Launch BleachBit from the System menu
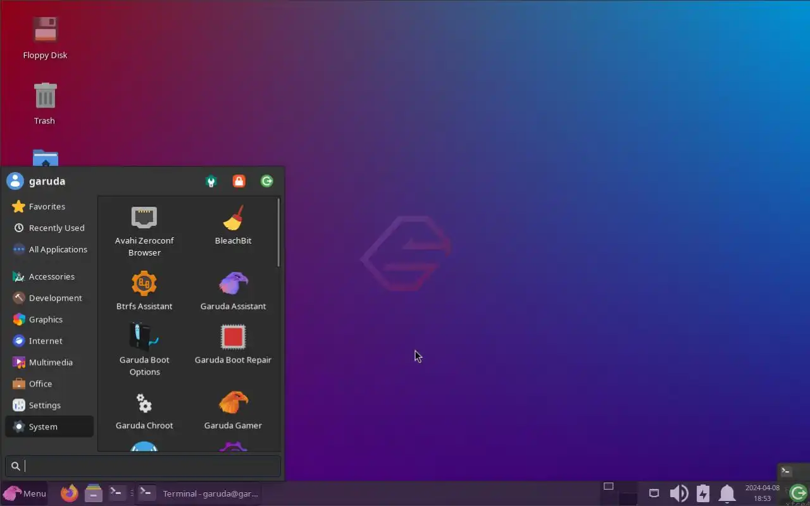Screen dimensions: 810x506 click(x=233, y=225)
